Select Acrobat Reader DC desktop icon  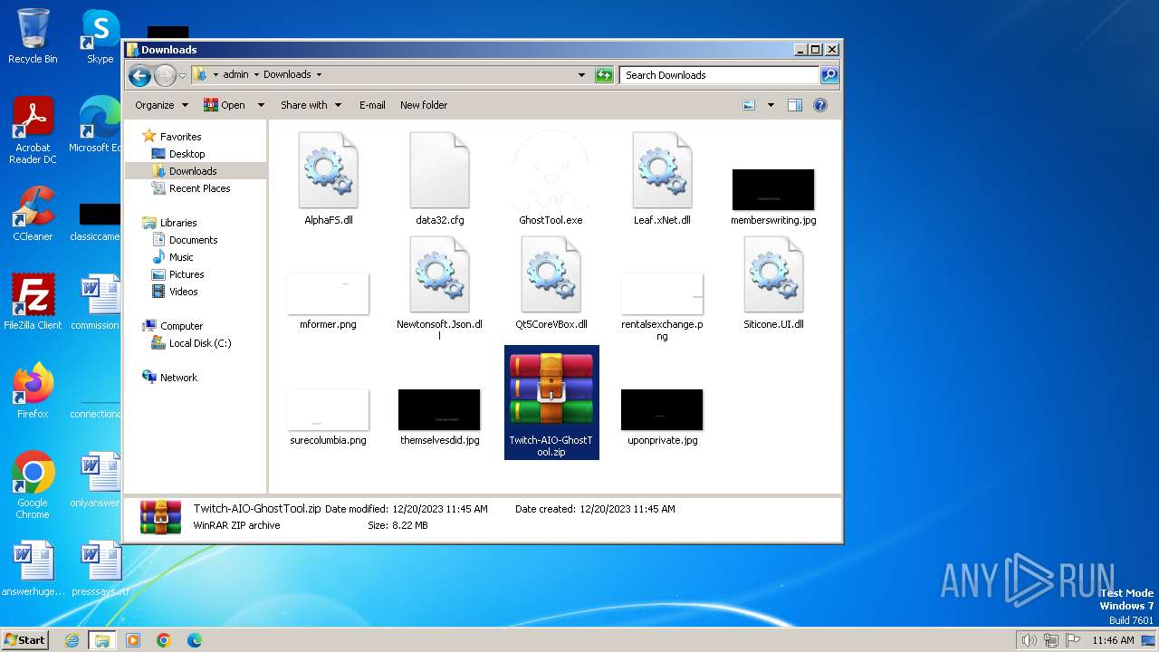click(x=33, y=130)
